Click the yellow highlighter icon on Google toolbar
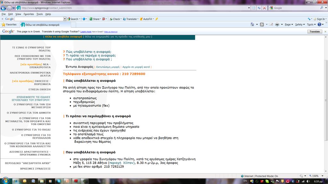 click(156, 19)
